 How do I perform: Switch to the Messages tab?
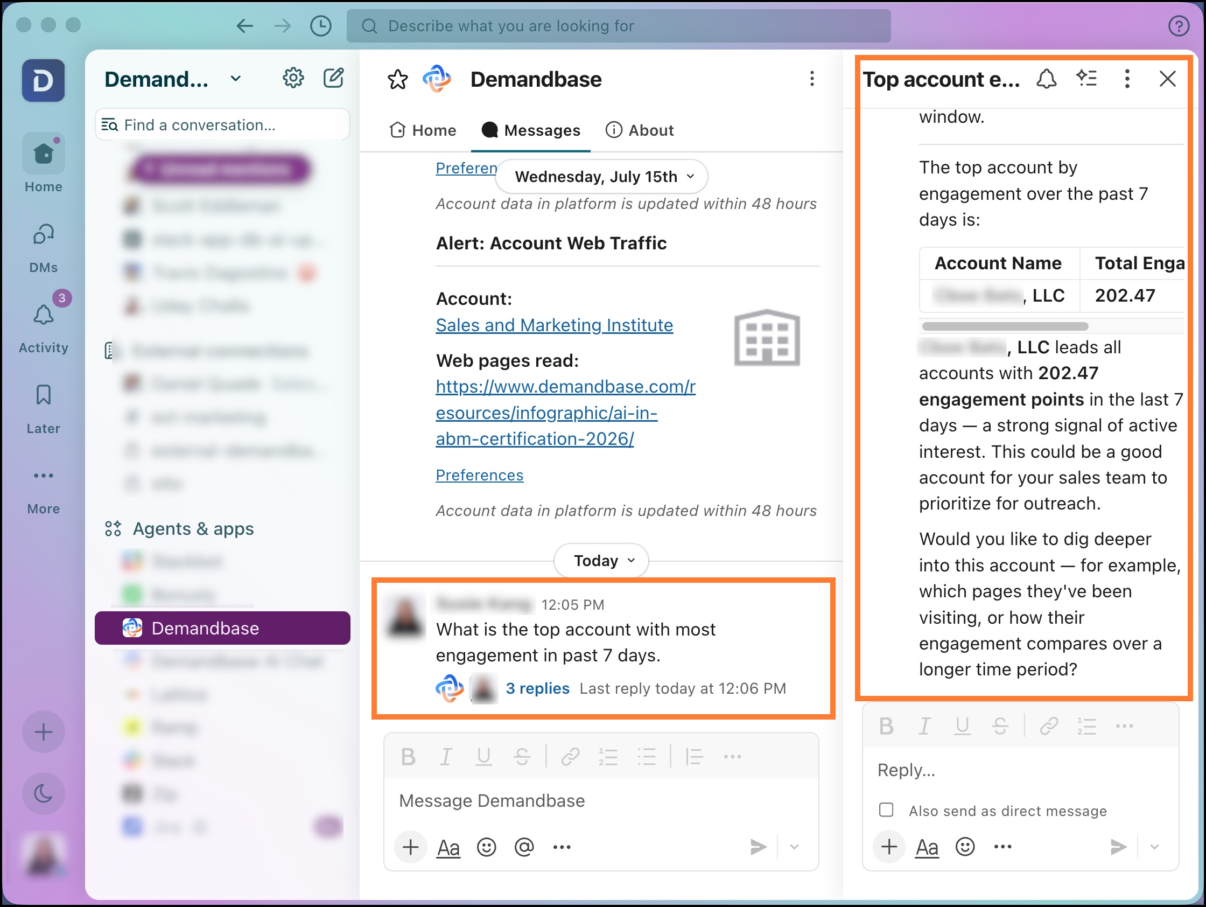[x=531, y=130]
